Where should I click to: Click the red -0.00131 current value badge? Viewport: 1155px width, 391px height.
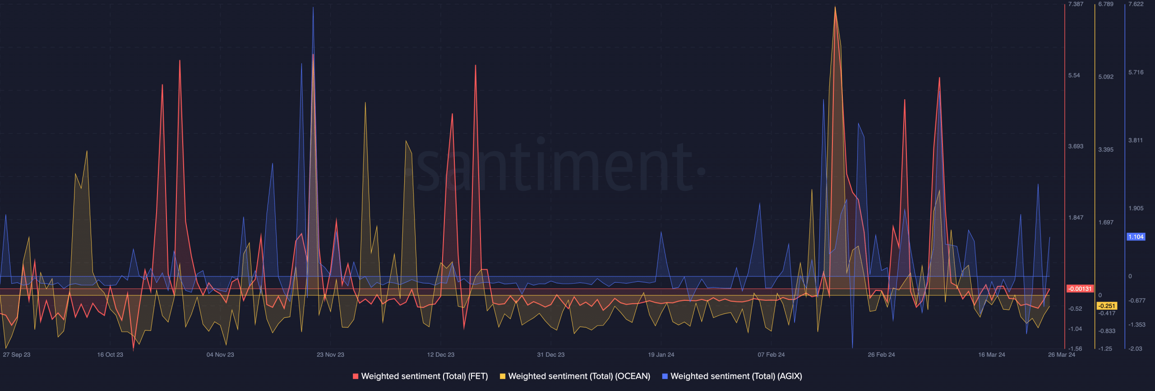(x=1080, y=289)
